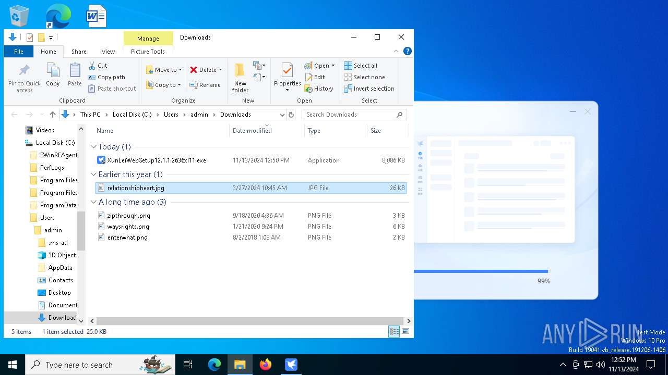
Task: Click Select all in ribbon
Action: pos(361,66)
